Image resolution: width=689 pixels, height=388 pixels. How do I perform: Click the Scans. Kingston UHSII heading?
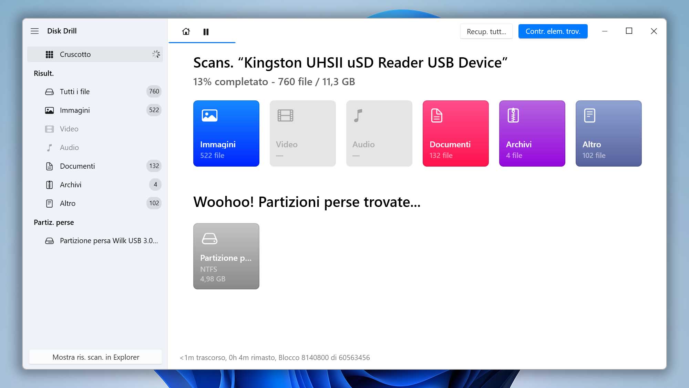coord(350,63)
